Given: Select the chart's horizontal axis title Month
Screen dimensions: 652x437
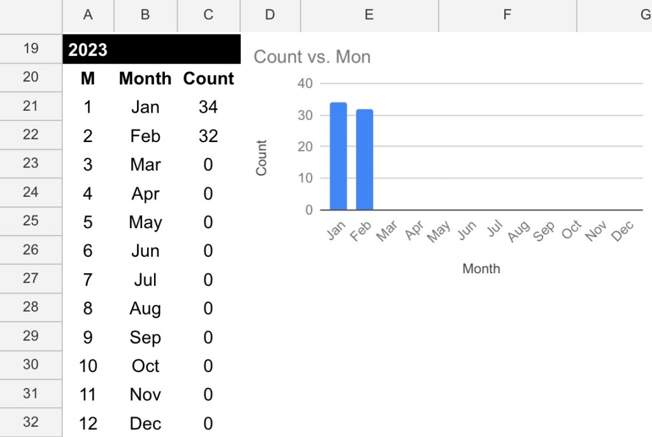Looking at the screenshot, I should (481, 269).
